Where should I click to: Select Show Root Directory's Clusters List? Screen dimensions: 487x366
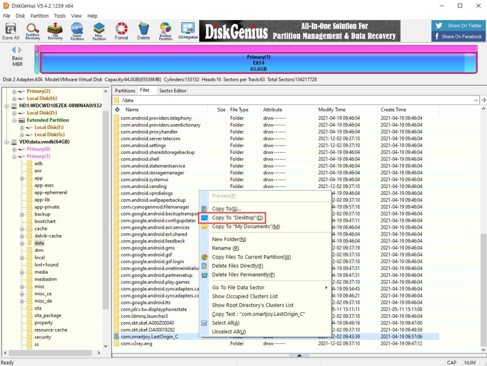(x=252, y=305)
